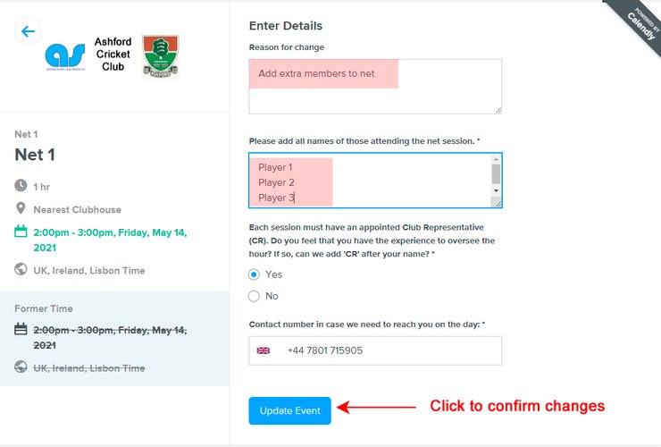Click the green calendar icon
Screen dimensions: 661x447
(x=21, y=232)
